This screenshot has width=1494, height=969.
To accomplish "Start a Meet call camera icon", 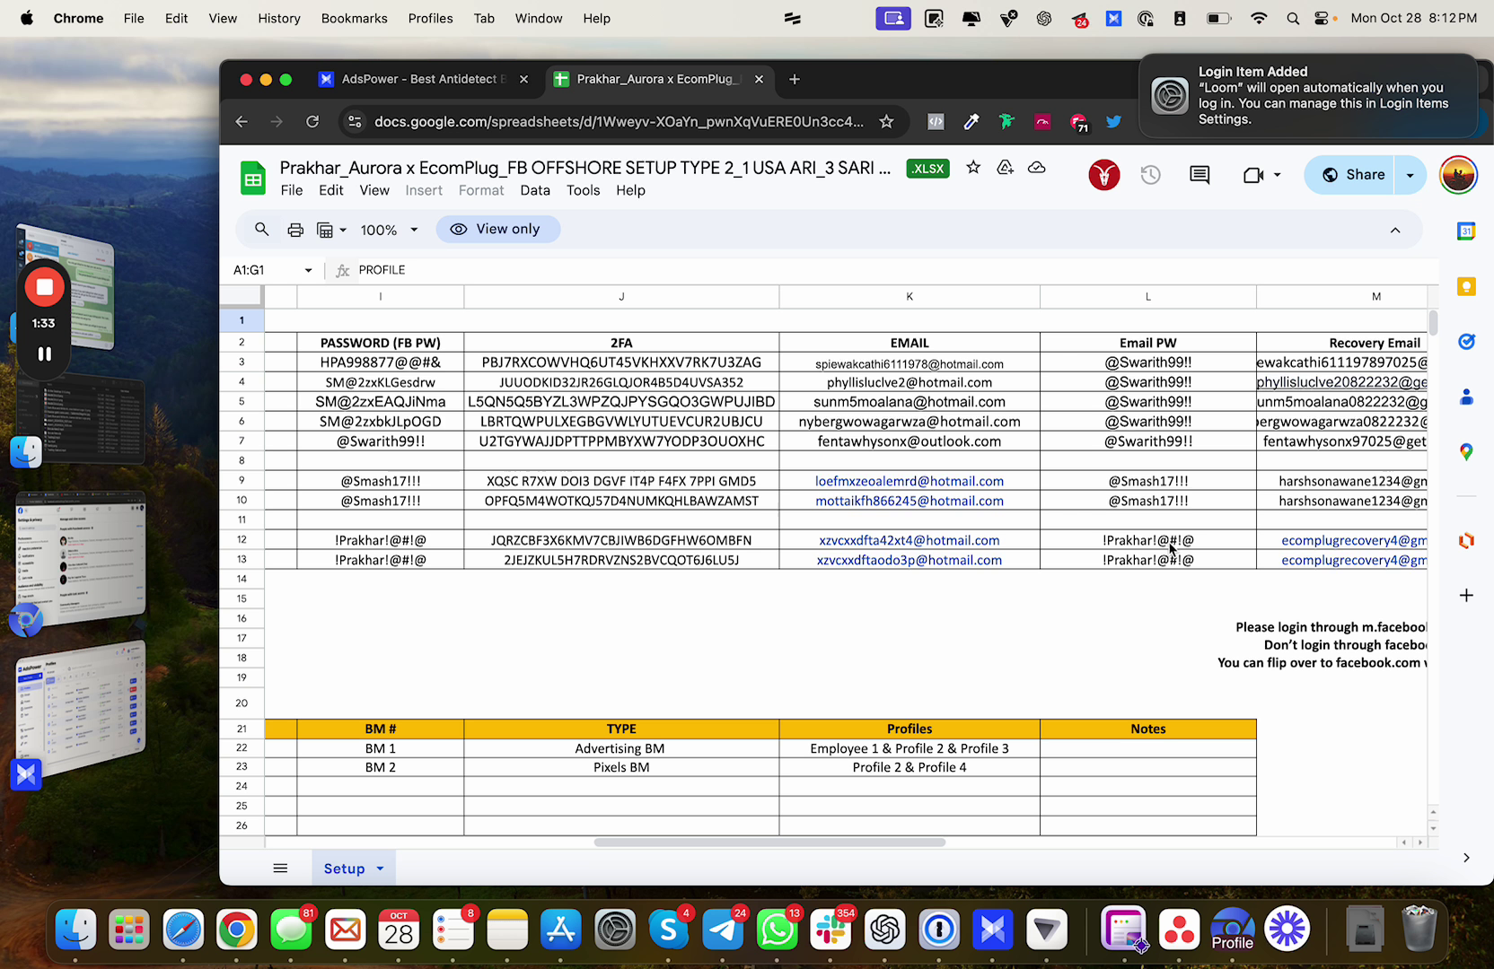I will click(1253, 175).
